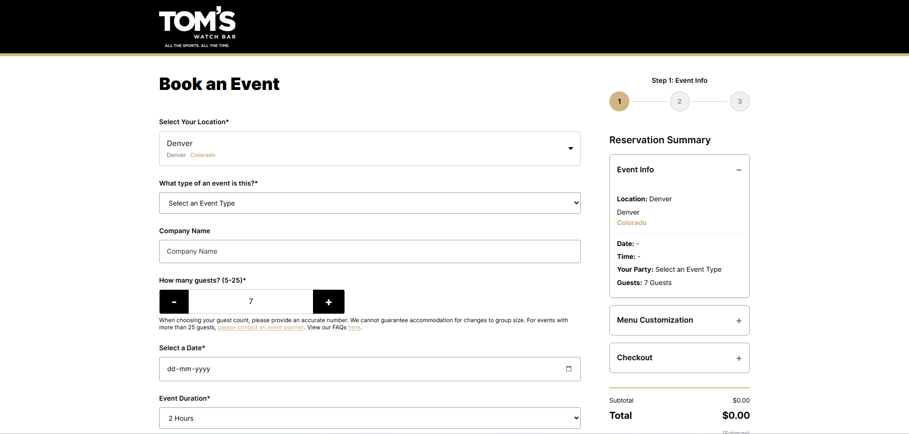Go to step 1 circle

click(x=619, y=101)
